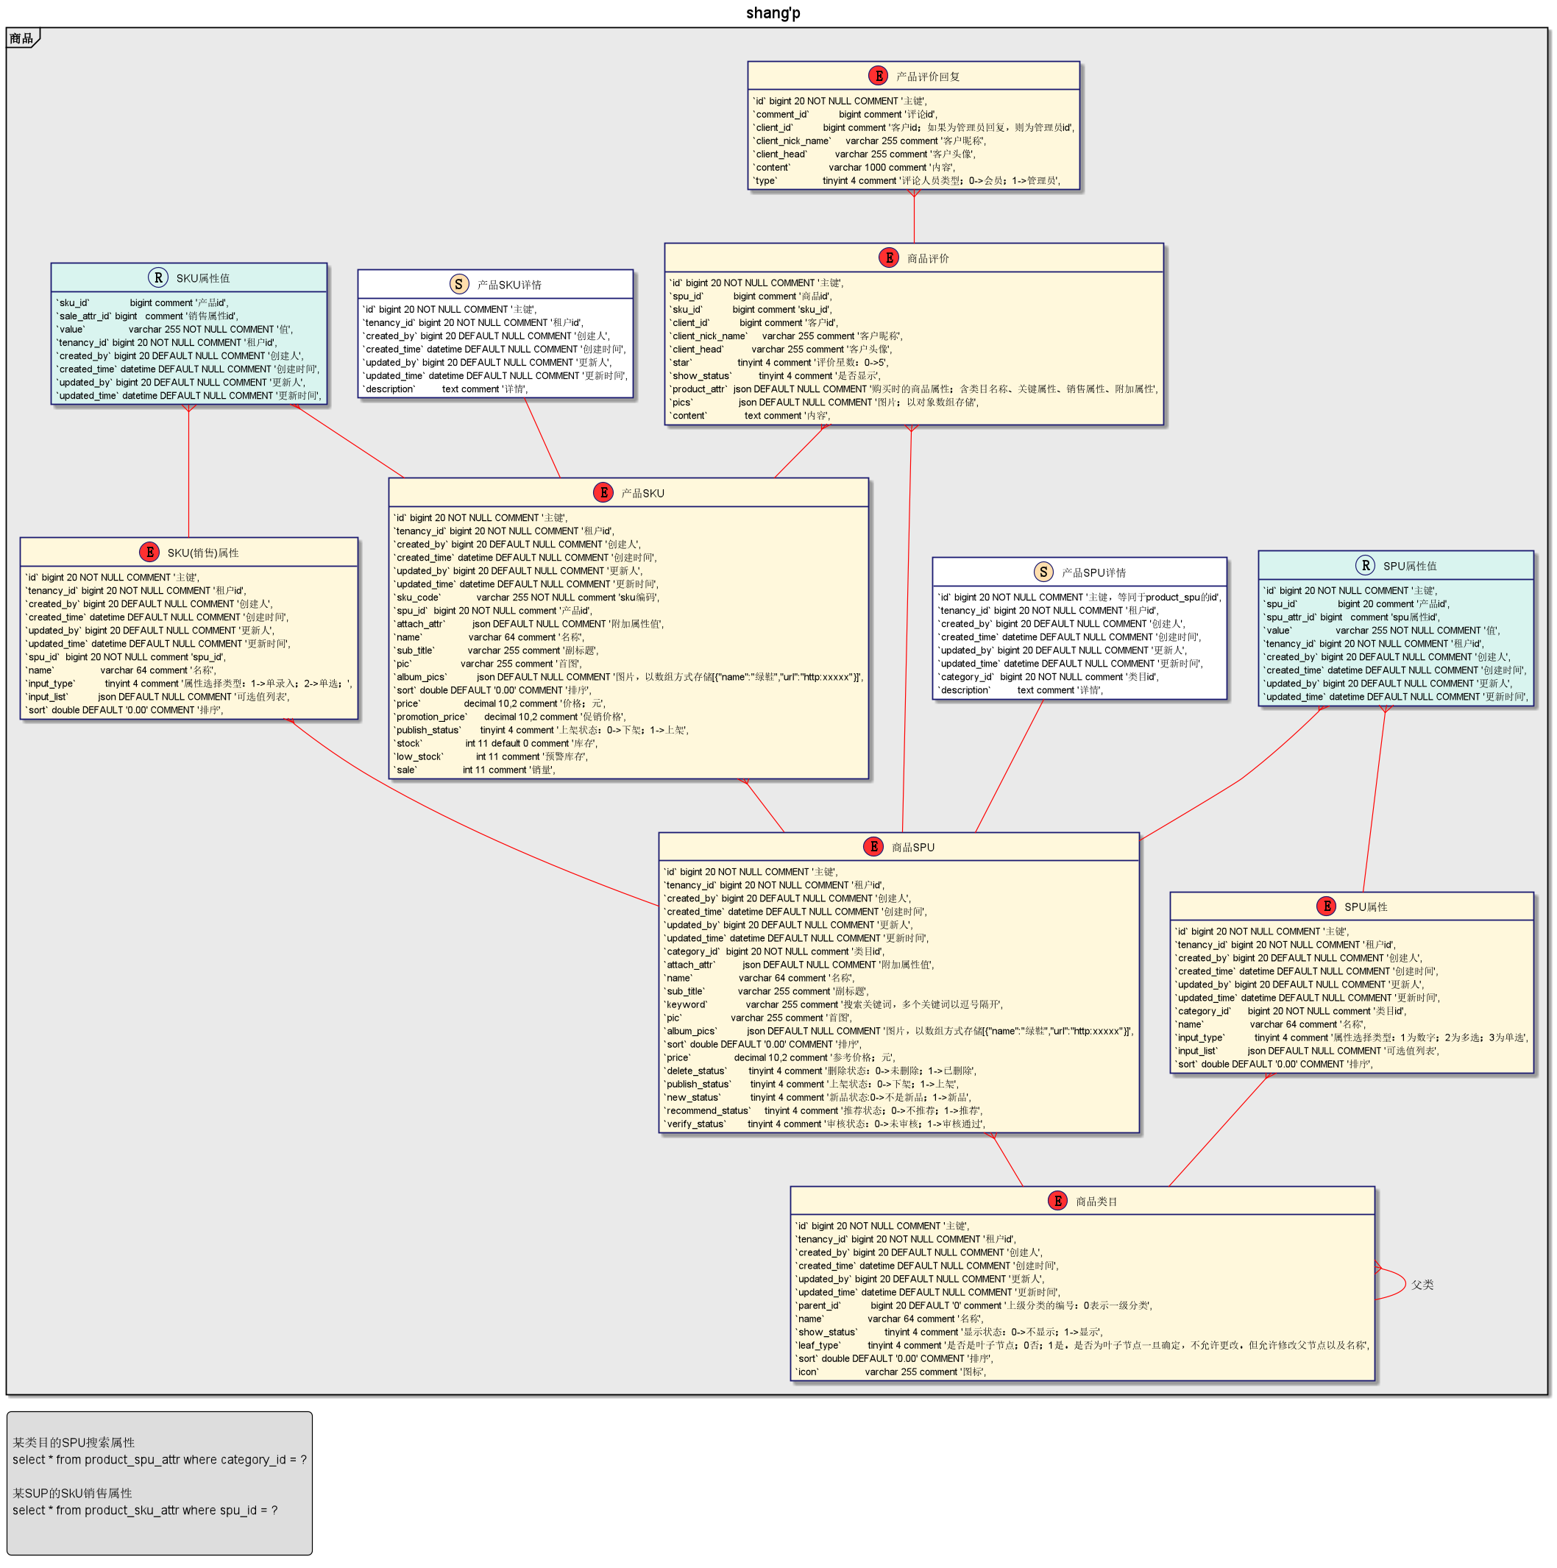This screenshot has width=1557, height=1568.
Task: Click the parent_id field in 商品类目
Action: [973, 1305]
